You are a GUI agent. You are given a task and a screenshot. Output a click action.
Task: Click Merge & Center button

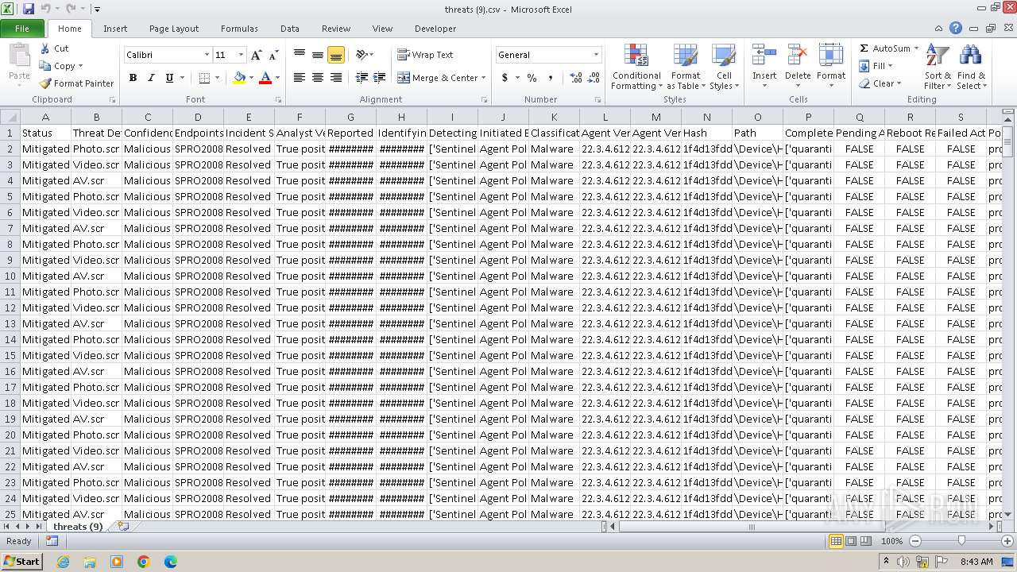point(438,78)
